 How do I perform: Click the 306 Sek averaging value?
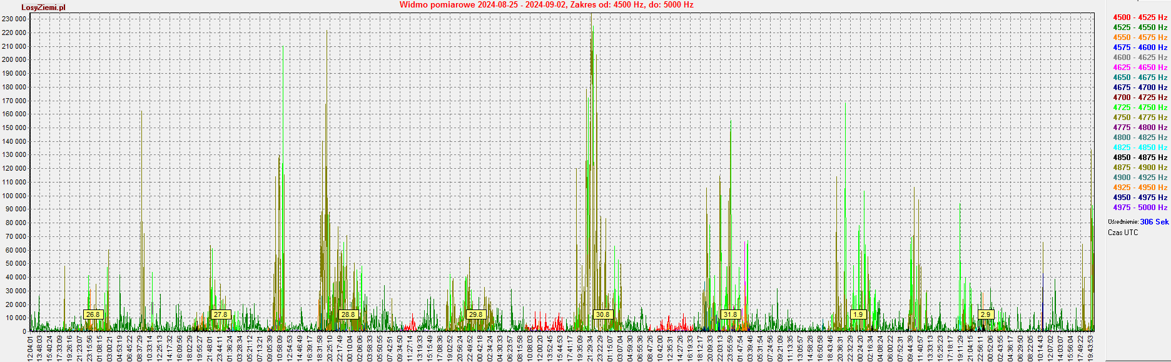[1154, 222]
